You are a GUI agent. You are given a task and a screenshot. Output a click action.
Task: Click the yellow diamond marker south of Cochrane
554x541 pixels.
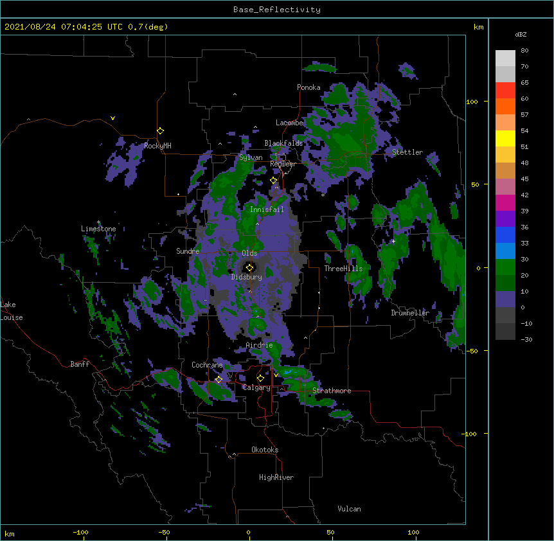219,380
